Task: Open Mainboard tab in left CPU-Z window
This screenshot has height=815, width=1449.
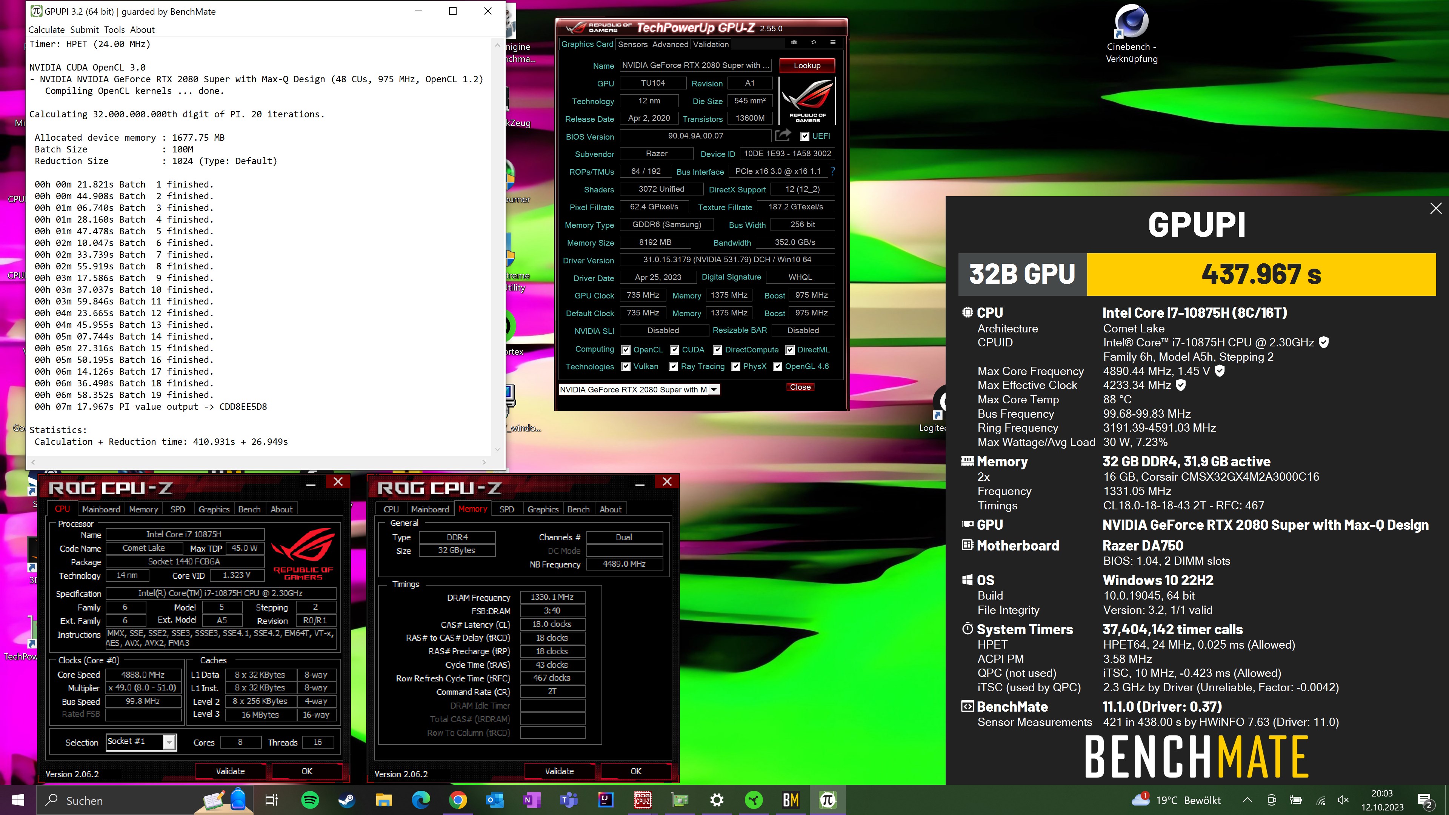Action: [101, 509]
